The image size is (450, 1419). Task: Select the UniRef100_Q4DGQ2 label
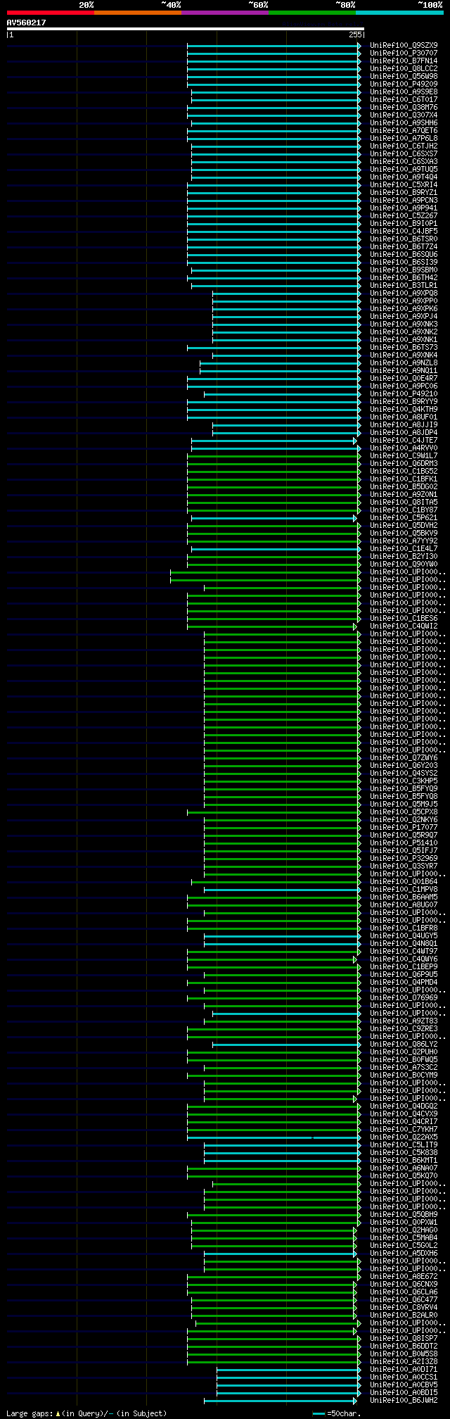404,1106
